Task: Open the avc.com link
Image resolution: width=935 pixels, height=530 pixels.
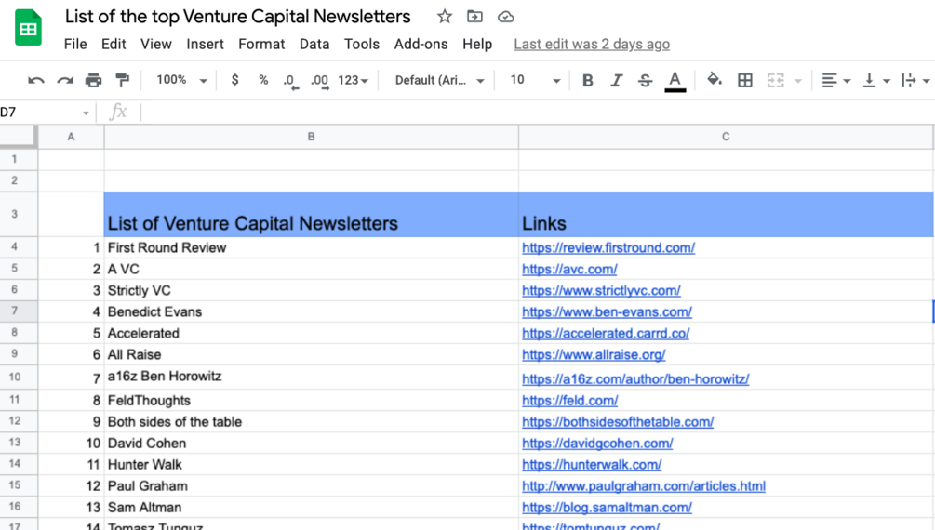Action: 569,270
